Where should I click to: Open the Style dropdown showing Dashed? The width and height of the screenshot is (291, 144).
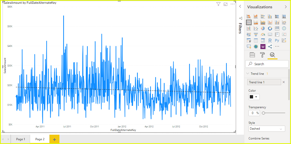click(267, 129)
